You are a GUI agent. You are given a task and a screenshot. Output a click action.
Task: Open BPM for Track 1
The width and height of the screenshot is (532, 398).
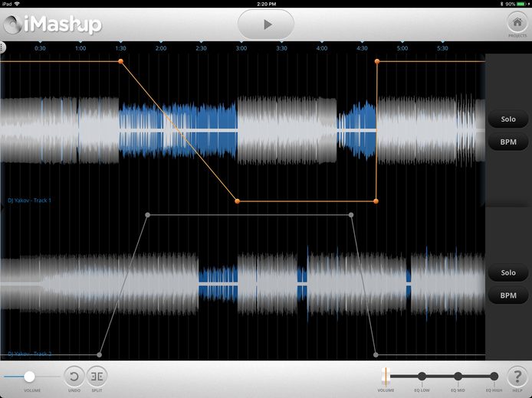[x=508, y=142]
